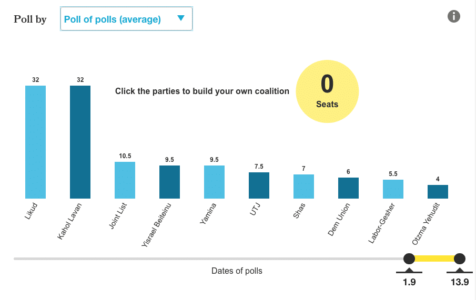This screenshot has height=300, width=476.
Task: Select the Yisrael Beiteinu bar
Action: point(170,182)
